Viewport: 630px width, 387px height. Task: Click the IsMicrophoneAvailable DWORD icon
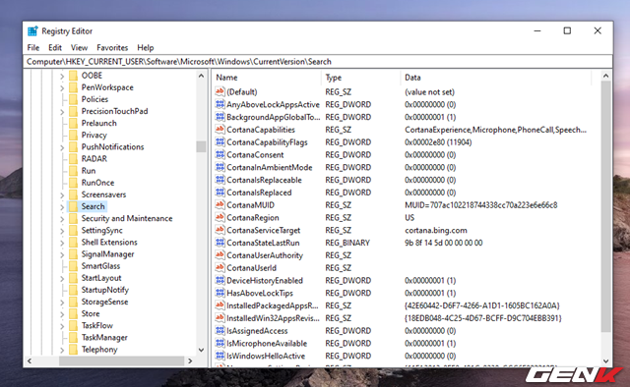(x=220, y=343)
